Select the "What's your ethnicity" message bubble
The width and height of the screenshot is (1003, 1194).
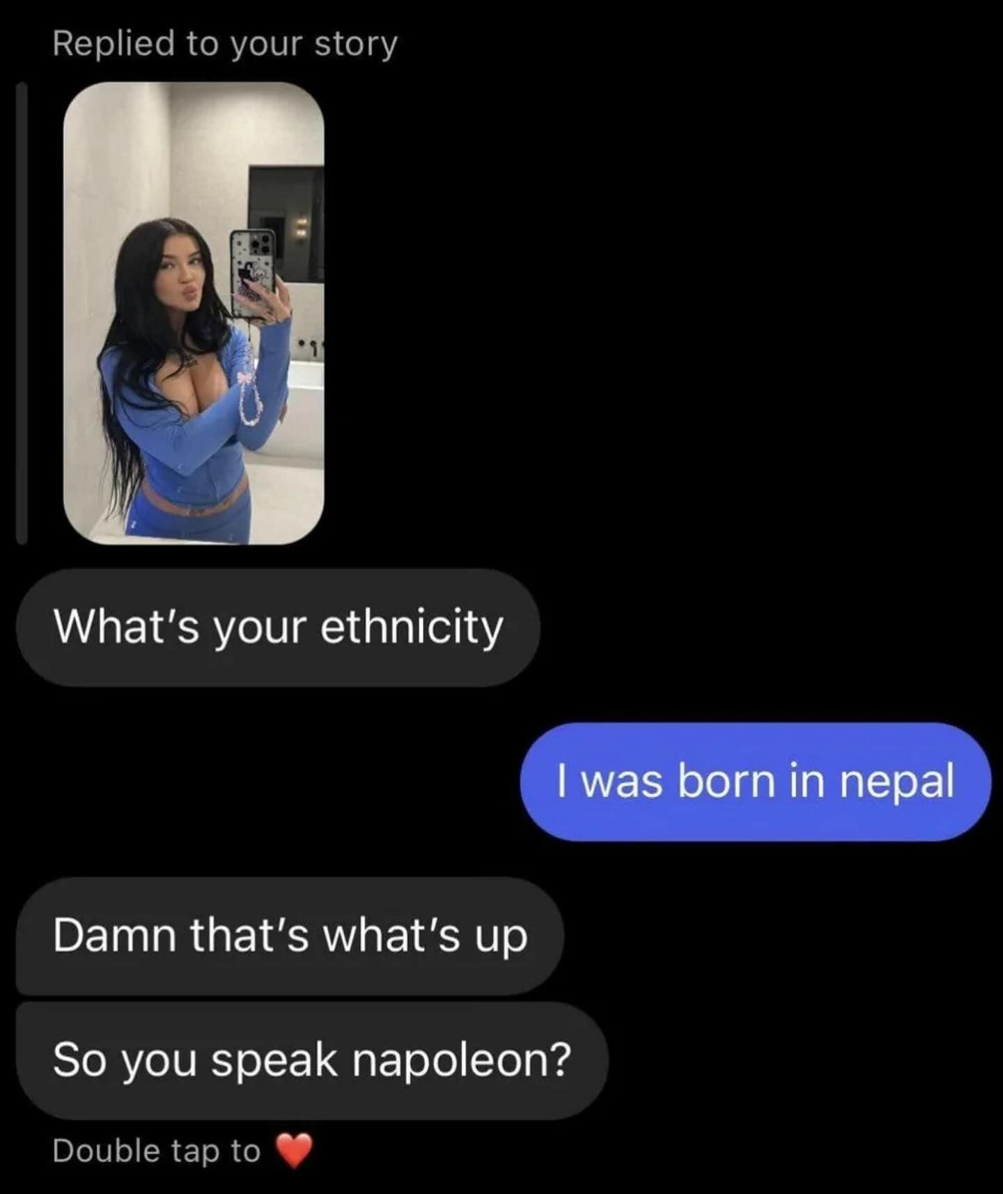click(278, 627)
